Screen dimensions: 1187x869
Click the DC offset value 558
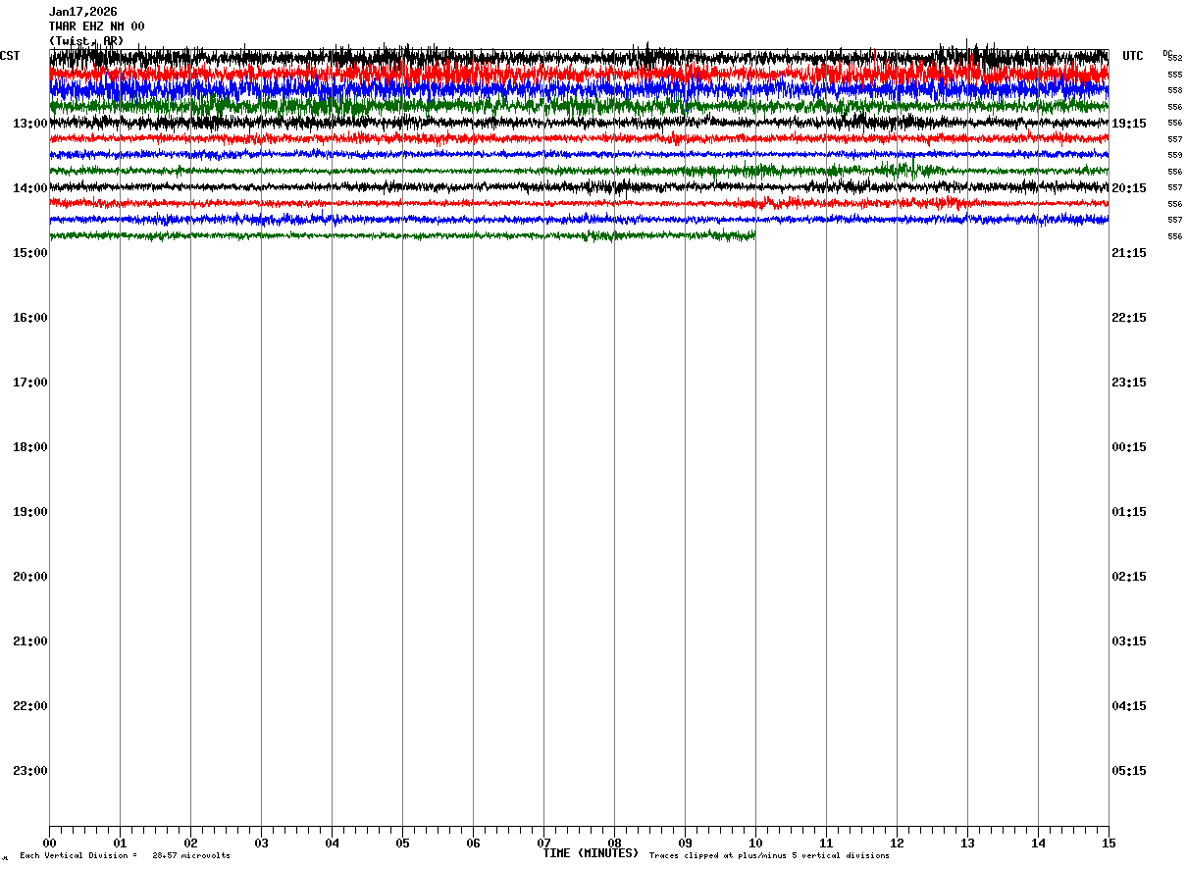tap(1175, 90)
